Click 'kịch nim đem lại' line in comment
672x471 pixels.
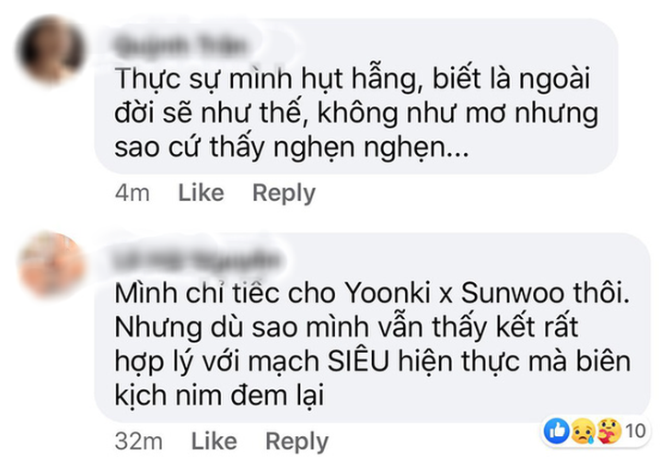(219, 395)
